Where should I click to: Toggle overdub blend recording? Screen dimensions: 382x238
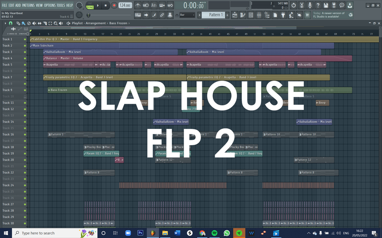162,5
